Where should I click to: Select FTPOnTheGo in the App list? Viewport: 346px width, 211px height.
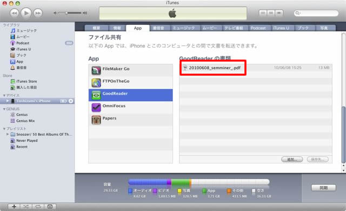(131, 83)
